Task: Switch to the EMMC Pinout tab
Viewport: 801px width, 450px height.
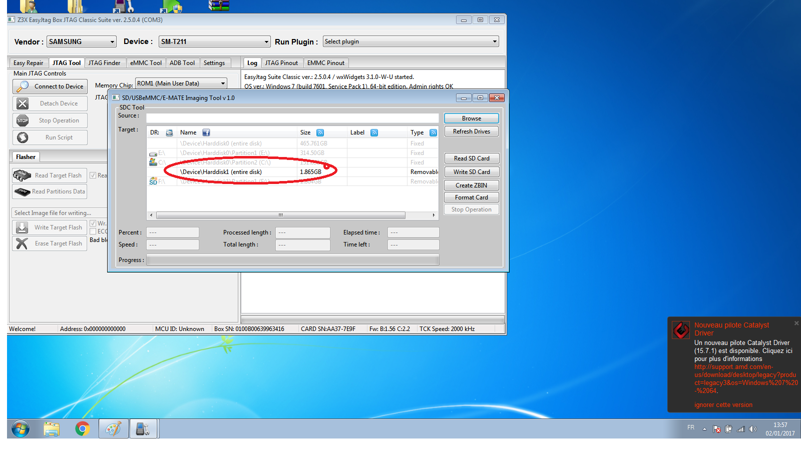Action: [x=326, y=63]
